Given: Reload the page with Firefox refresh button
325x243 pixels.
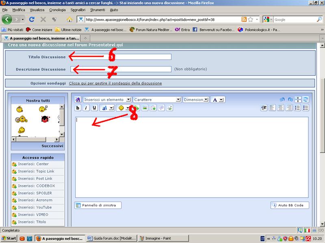Looking at the screenshot, I should click(32, 19).
